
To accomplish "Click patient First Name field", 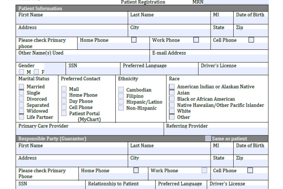I will tap(72, 20).
